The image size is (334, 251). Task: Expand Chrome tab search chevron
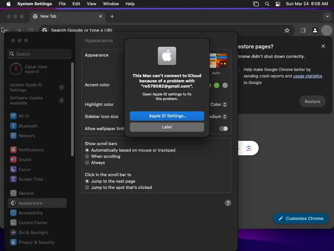327,16
